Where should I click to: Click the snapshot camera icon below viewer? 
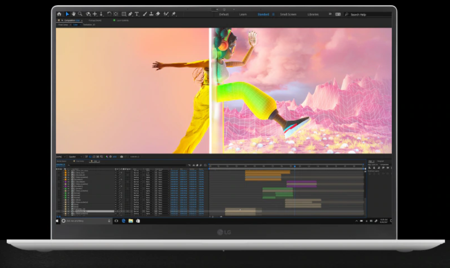122,157
